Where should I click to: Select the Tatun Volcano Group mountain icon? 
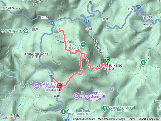[83, 45]
